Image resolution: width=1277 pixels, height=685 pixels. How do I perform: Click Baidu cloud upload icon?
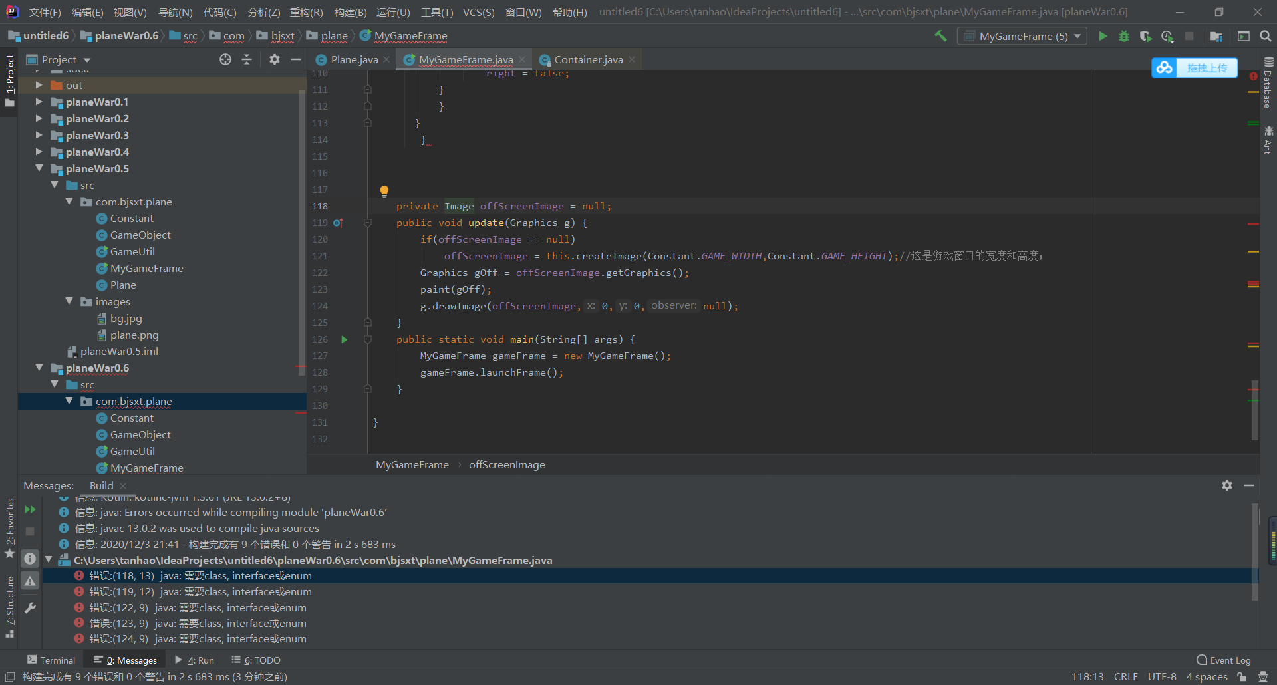(1164, 68)
